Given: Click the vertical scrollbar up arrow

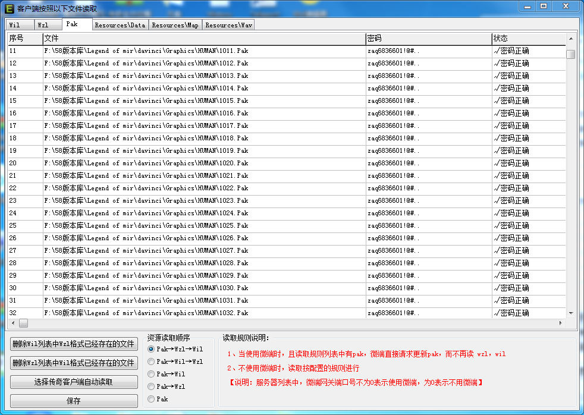Looking at the screenshot, I should (570, 39).
